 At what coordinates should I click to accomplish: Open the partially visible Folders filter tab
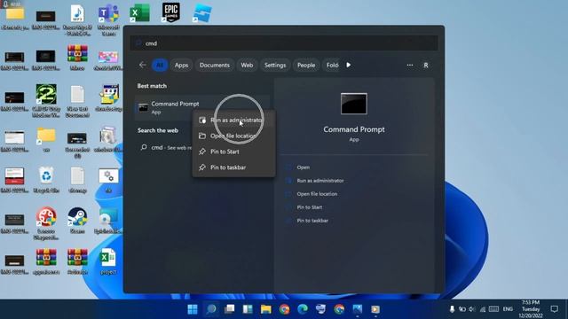[x=331, y=65]
